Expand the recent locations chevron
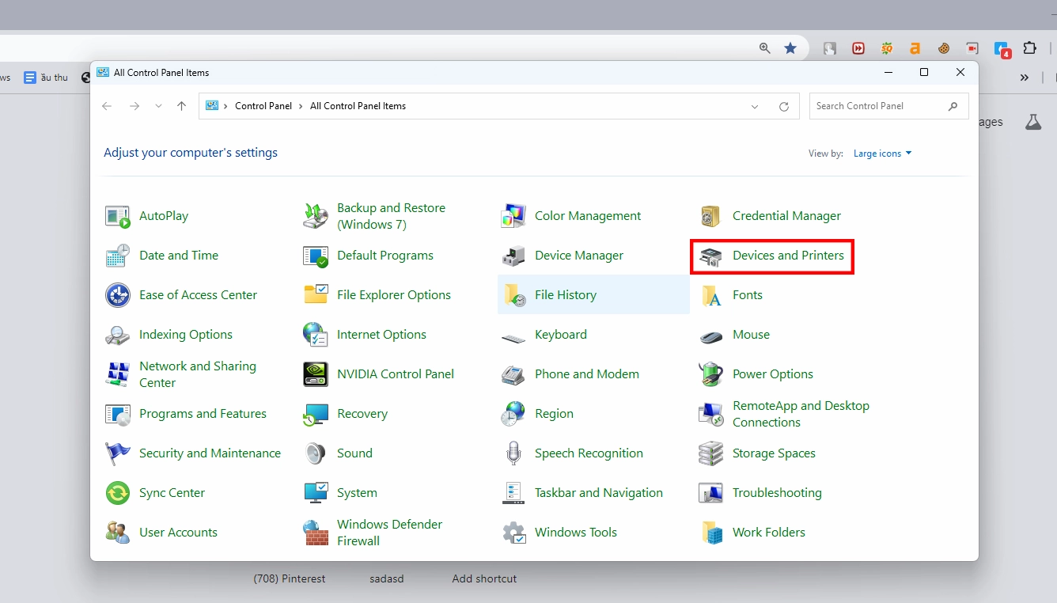1057x603 pixels. (x=158, y=107)
